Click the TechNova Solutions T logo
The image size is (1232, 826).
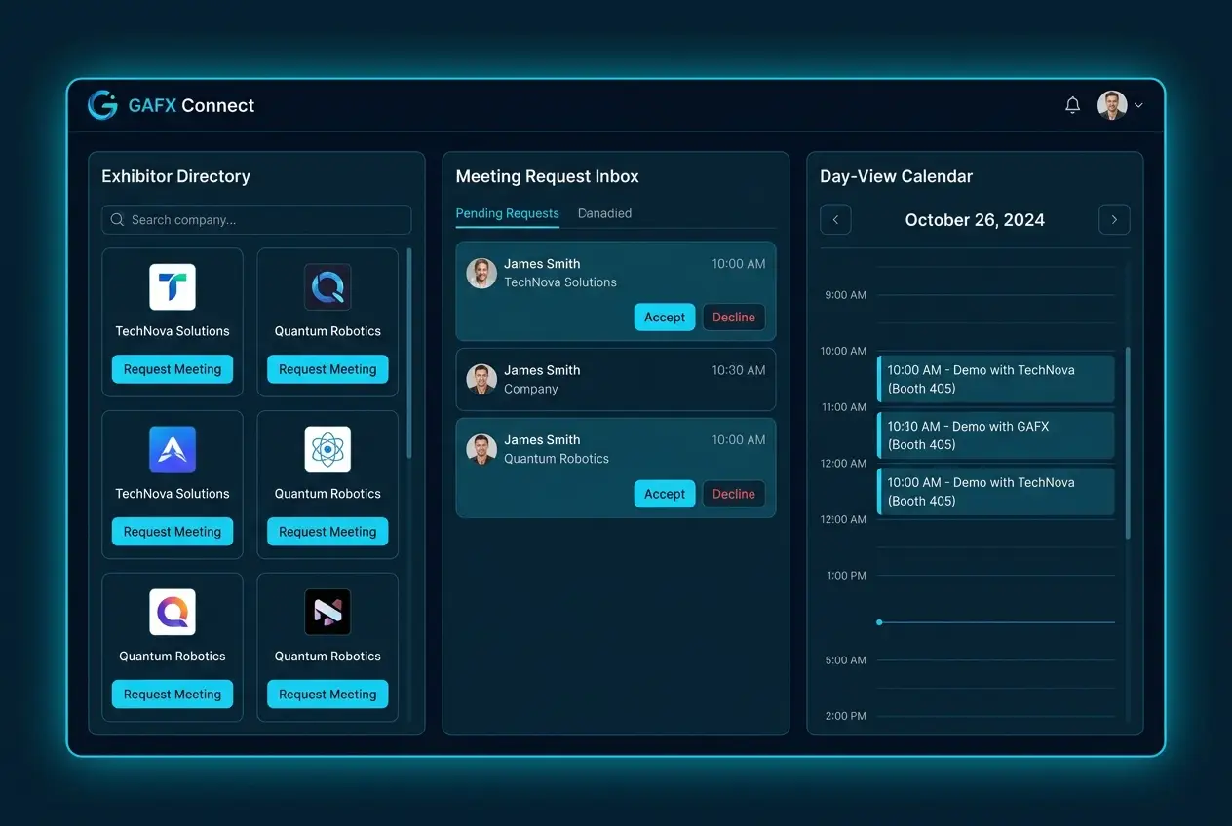coord(173,287)
